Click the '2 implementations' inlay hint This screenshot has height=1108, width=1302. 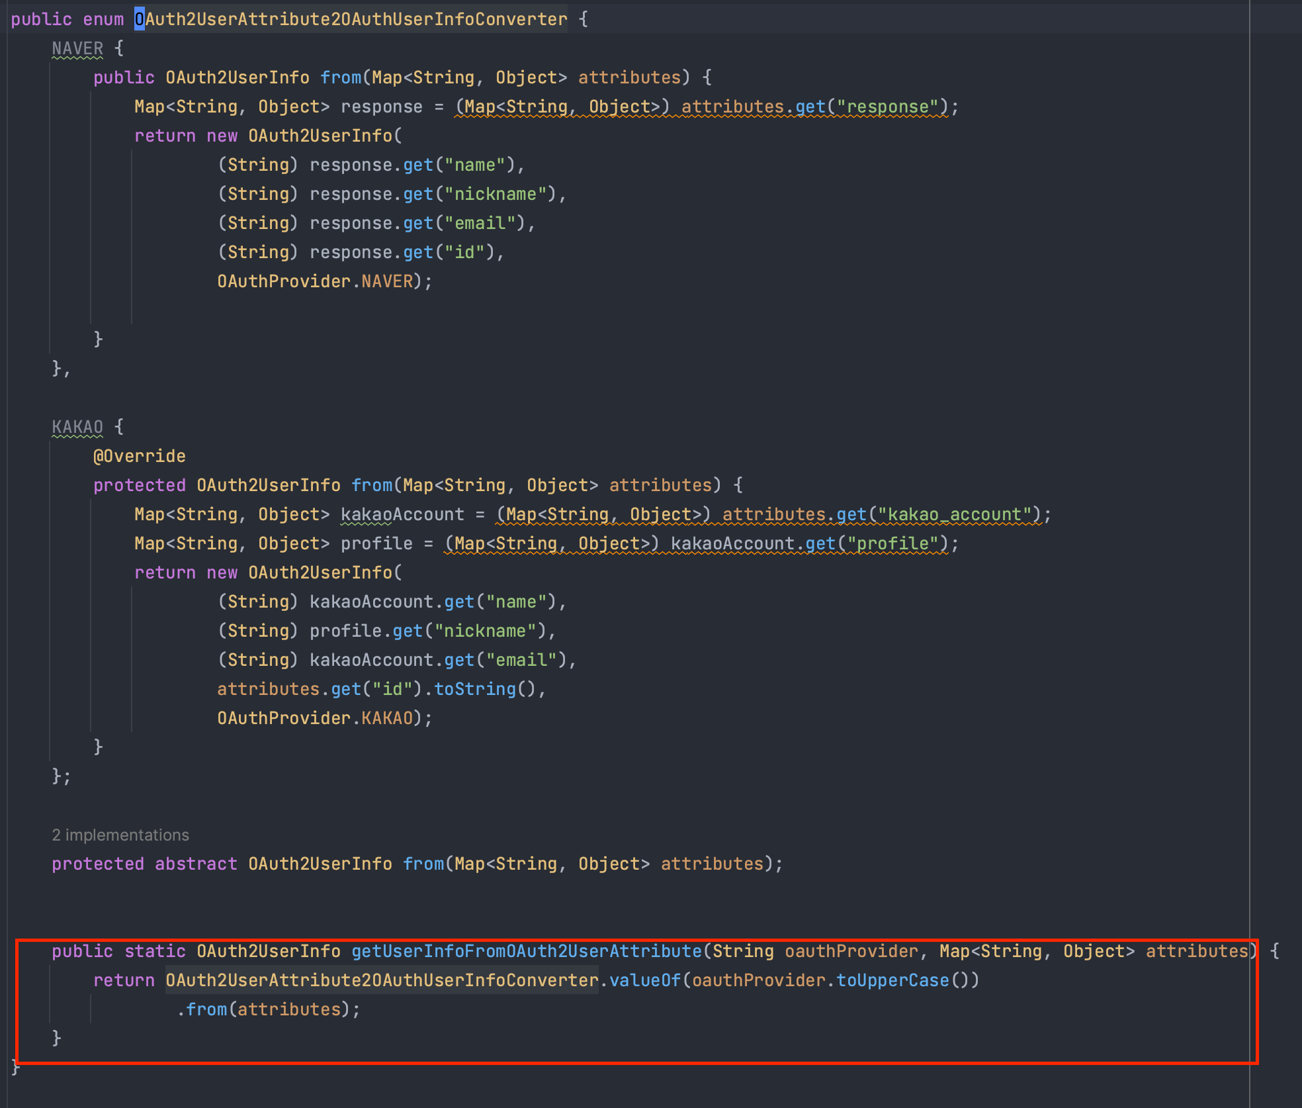point(120,835)
